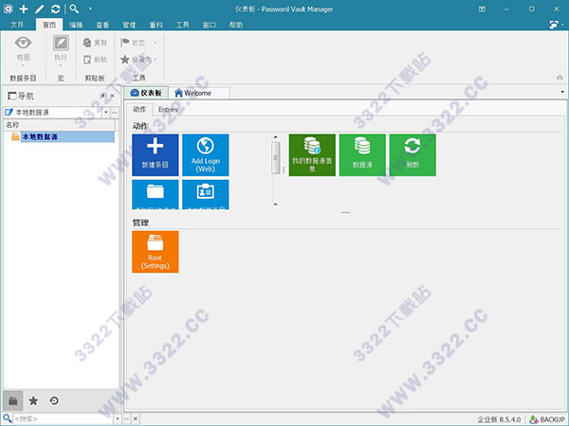Screen dimensions: 569x426
Task: Open the 工具 ribbon tab
Action: 182,25
